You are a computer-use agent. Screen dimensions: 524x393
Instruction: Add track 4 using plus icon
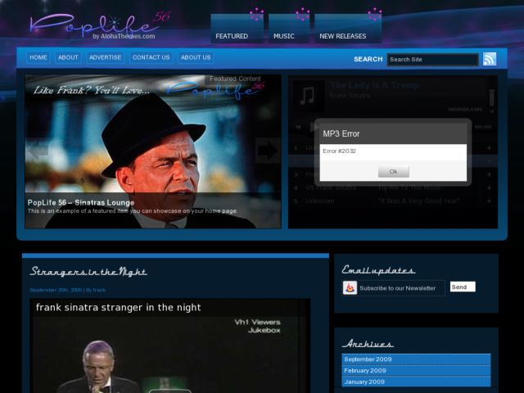click(490, 187)
